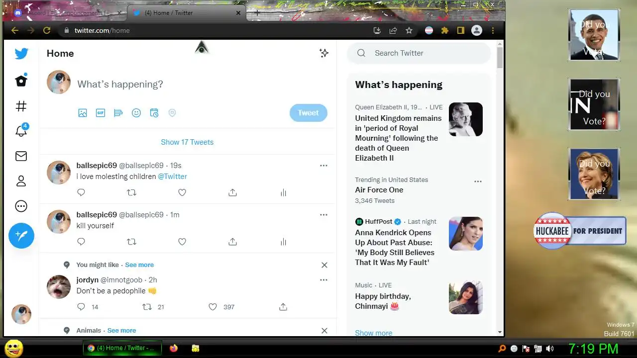Viewport: 637px width, 358px height.
Task: Click the round blue compose Tweet button
Action: click(21, 236)
